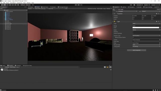This screenshot has height=91, width=161.
Task: Click the color eyedropper next to Color field
Action: point(160,28)
